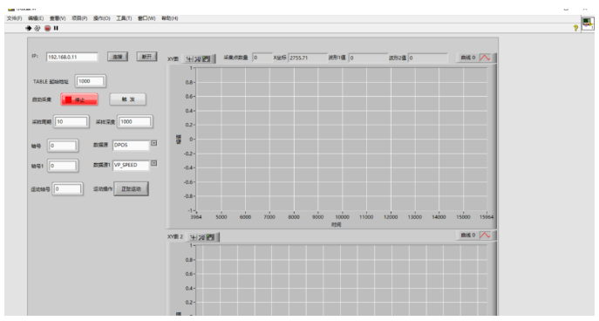Click the Run arrow in the toolbar

(x=28, y=28)
